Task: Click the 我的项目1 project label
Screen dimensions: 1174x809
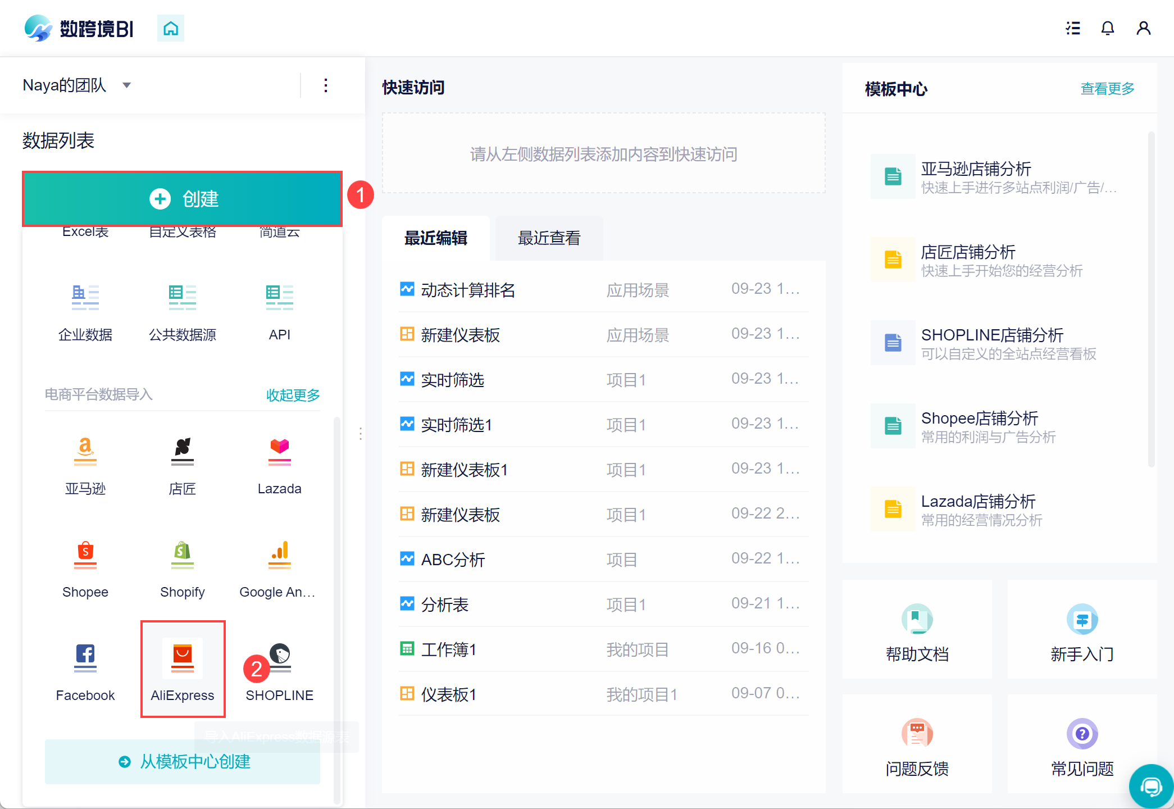Action: [642, 695]
